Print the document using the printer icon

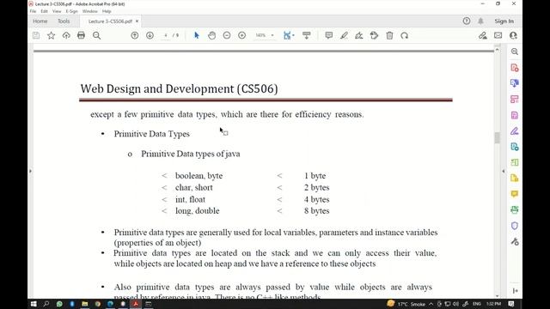coord(81,35)
